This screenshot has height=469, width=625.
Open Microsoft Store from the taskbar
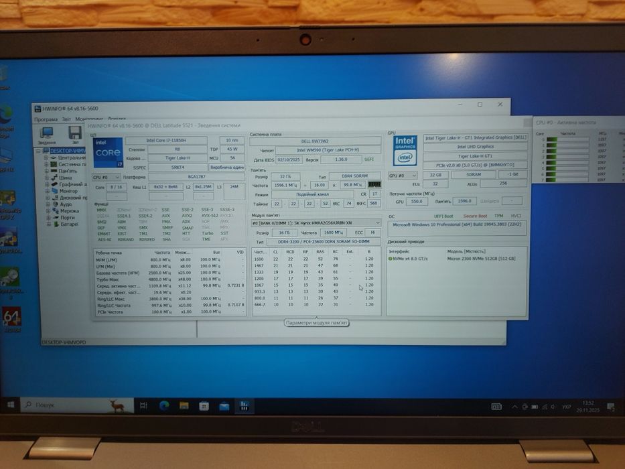[204, 406]
